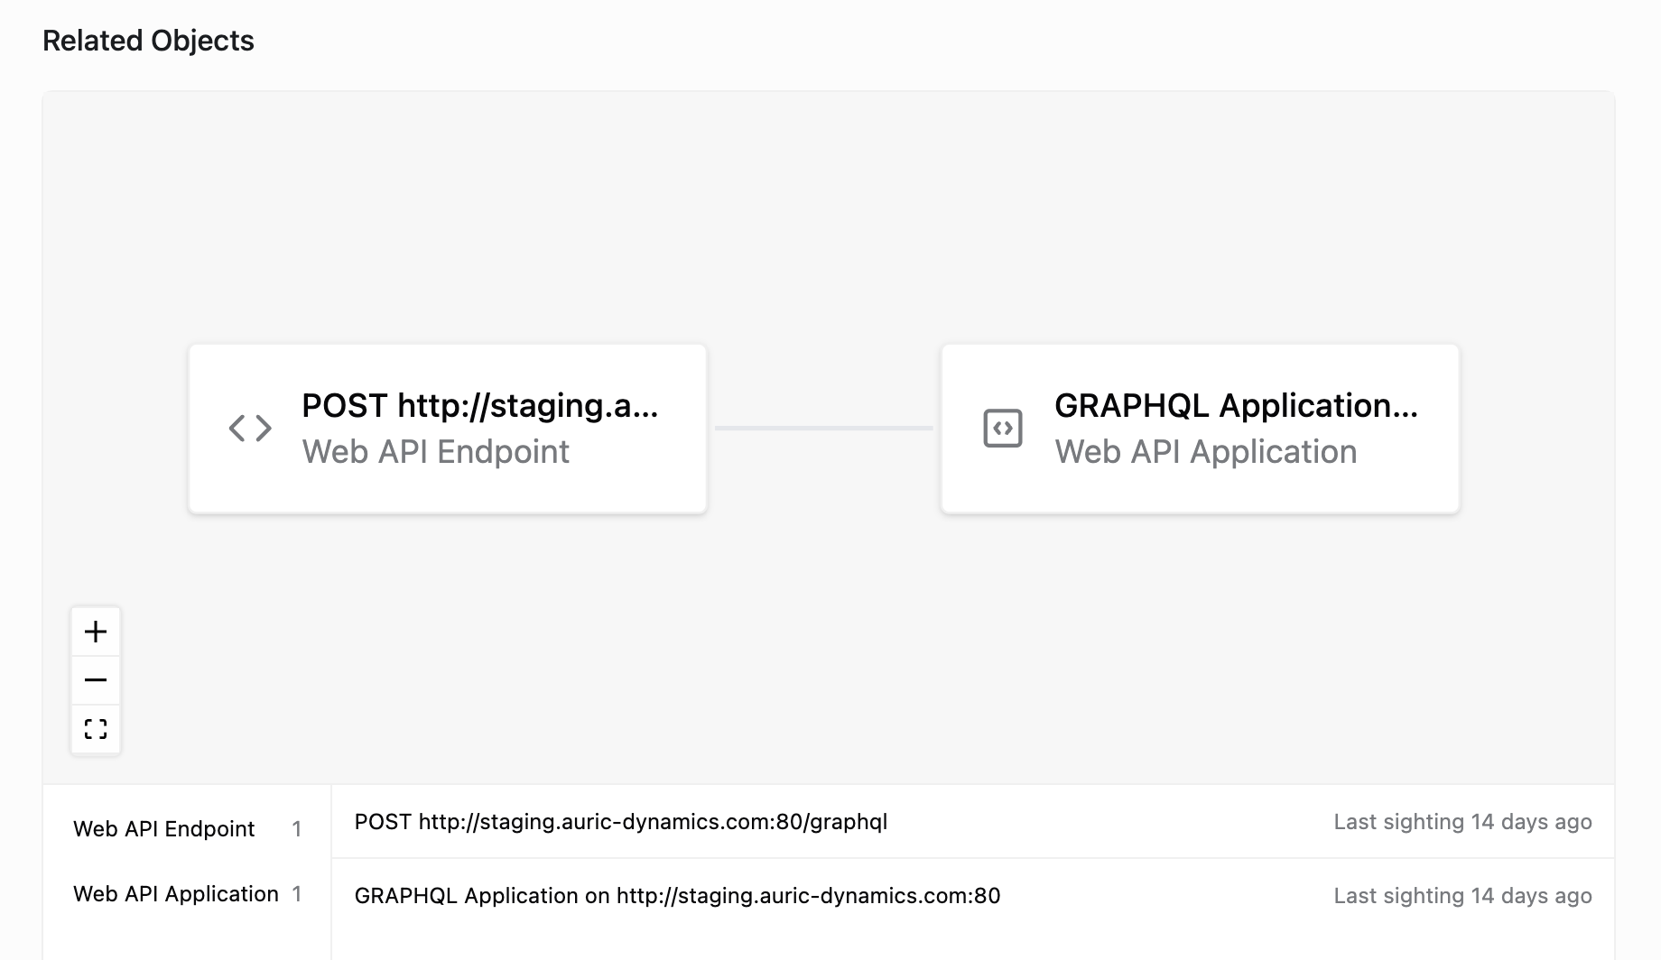Screen dimensions: 1661x960
Task: Open the GRAPHQL Application on staging.auric-dynamics.com:80 entry
Action: pyautogui.click(x=677, y=896)
